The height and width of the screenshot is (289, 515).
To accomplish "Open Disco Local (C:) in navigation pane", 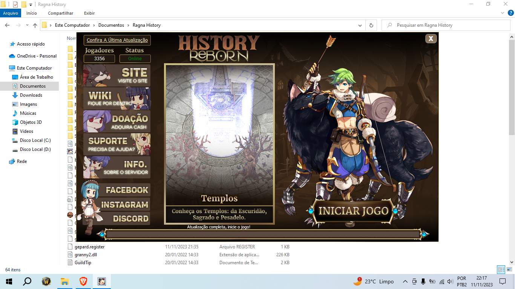I will (x=35, y=140).
